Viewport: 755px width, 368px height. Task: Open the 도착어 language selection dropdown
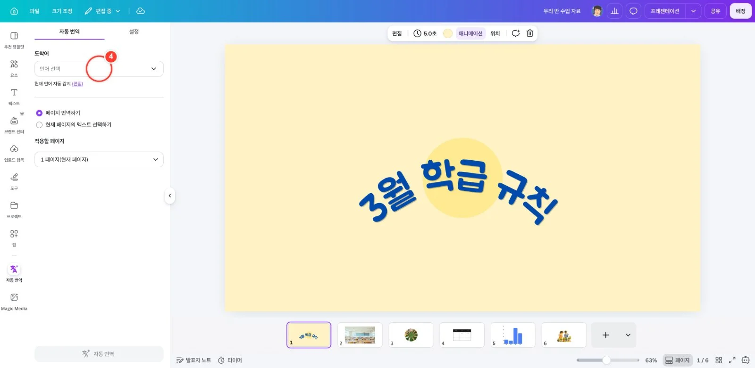pos(99,69)
